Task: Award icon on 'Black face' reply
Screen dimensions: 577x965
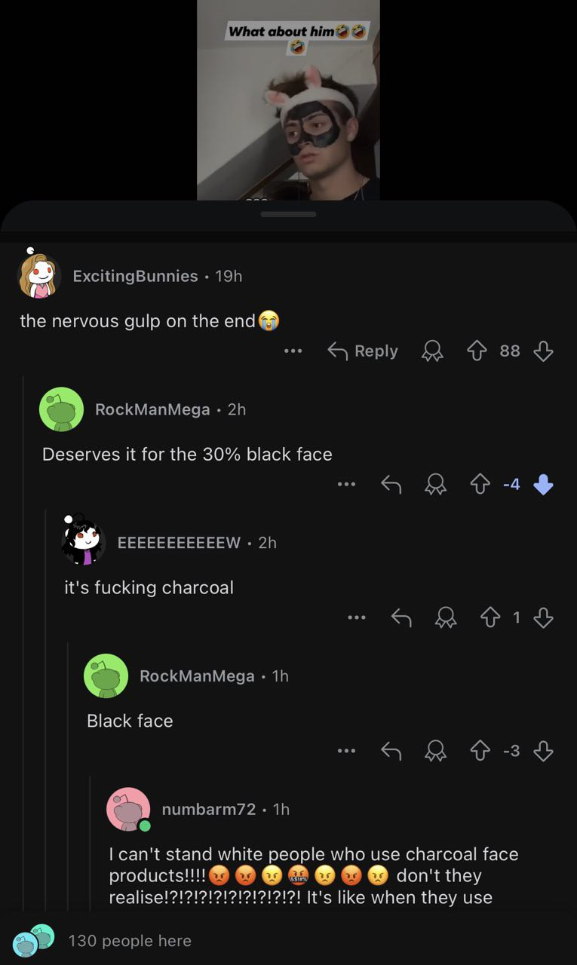Action: [435, 752]
